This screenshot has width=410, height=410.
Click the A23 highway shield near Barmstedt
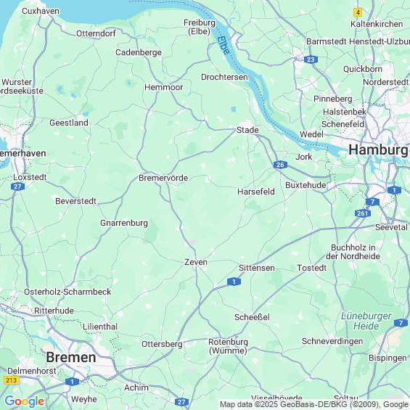click(x=311, y=60)
